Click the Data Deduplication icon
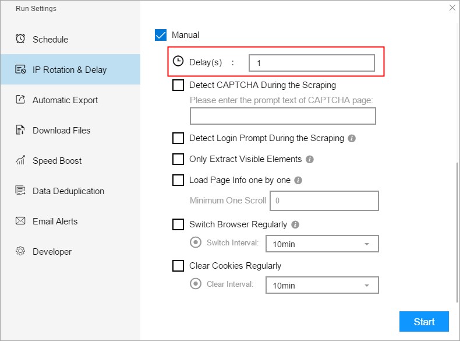The height and width of the screenshot is (341, 460). tap(20, 191)
